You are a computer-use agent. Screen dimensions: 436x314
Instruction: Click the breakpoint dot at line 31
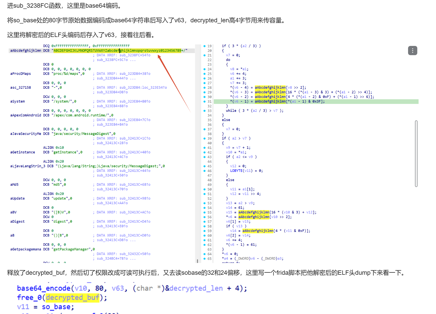pos(205,101)
